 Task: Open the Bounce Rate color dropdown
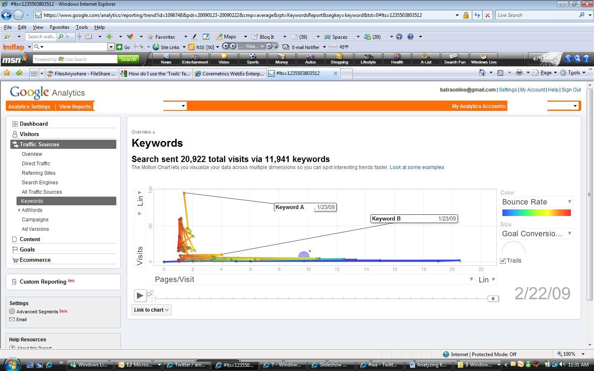tap(536, 202)
